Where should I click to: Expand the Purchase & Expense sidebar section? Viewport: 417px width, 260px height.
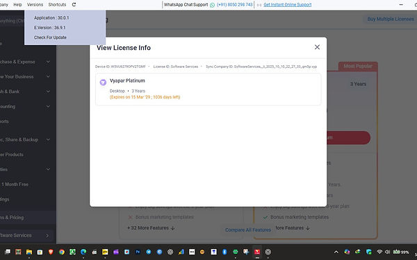(x=48, y=62)
